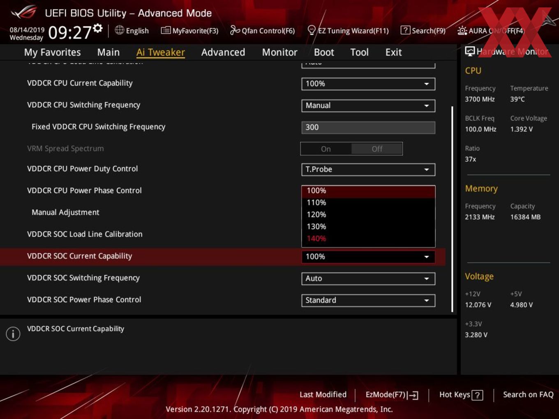Click the 3.280 V reading
The height and width of the screenshot is (419, 559).
coord(476,335)
